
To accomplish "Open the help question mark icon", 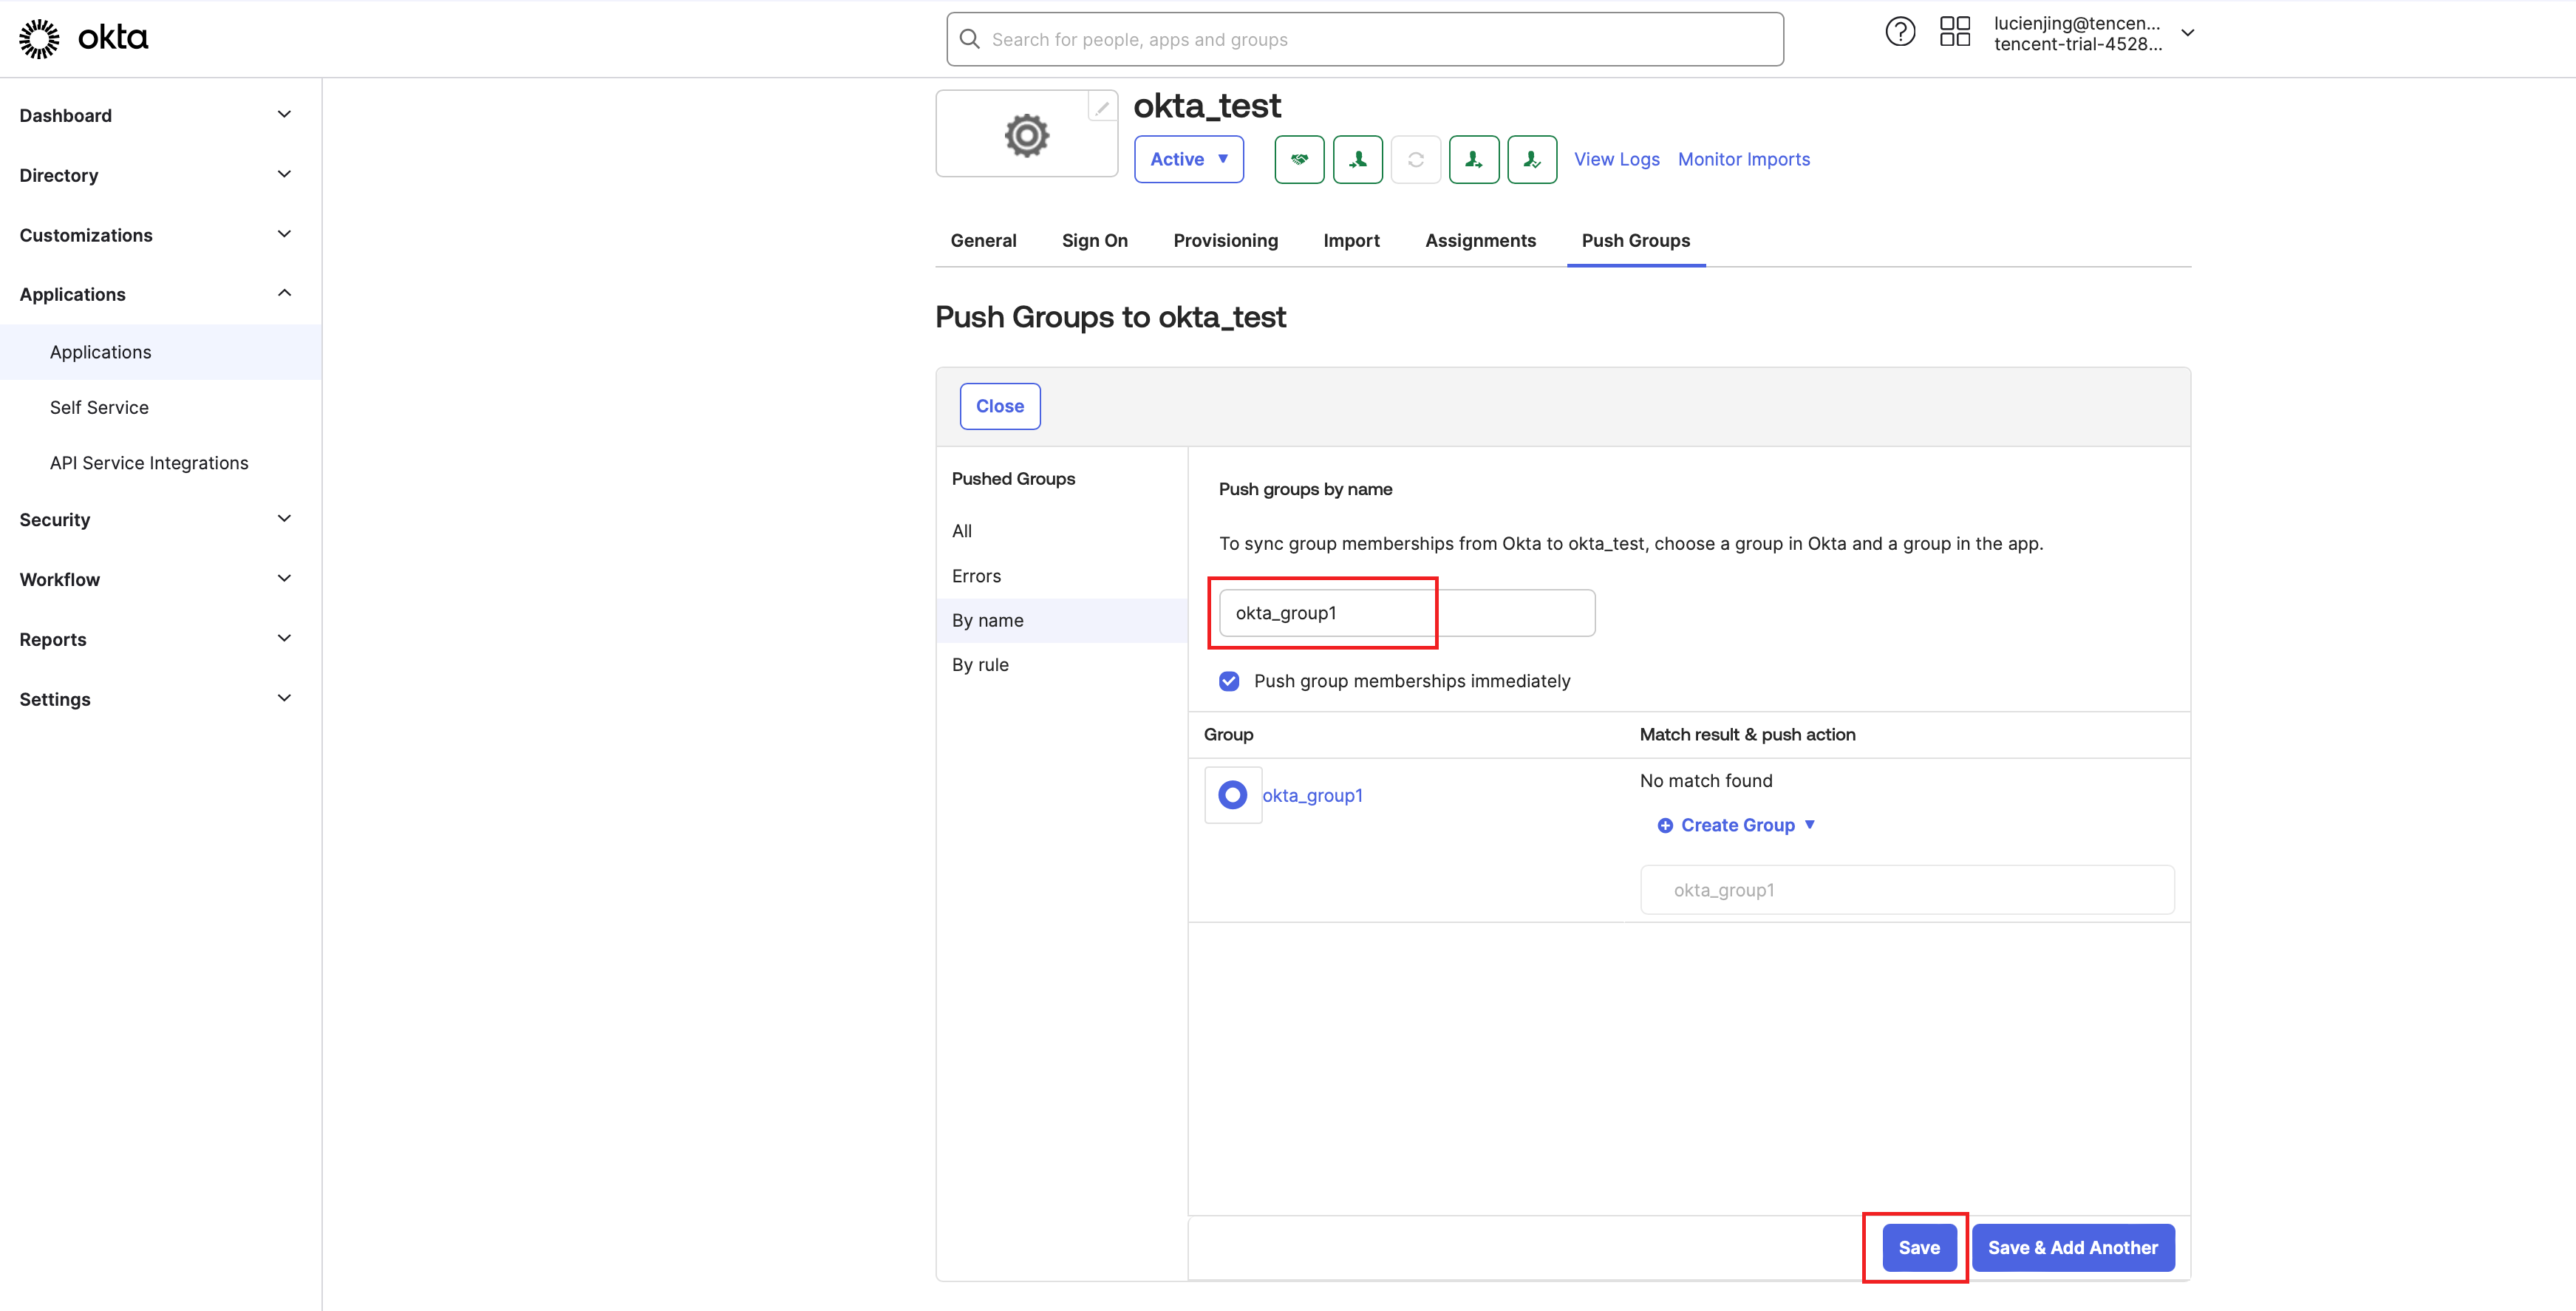I will [1899, 32].
